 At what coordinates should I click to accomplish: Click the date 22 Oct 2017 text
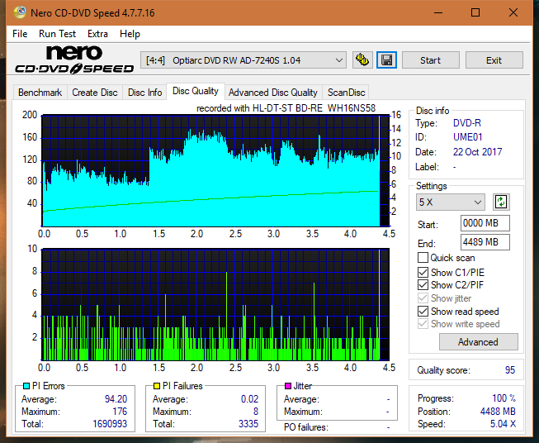(x=477, y=152)
